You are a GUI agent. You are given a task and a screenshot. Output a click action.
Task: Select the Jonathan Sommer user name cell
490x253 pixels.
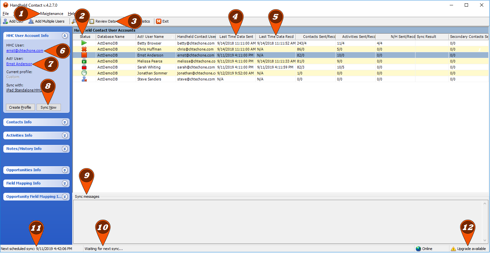[x=156, y=73]
